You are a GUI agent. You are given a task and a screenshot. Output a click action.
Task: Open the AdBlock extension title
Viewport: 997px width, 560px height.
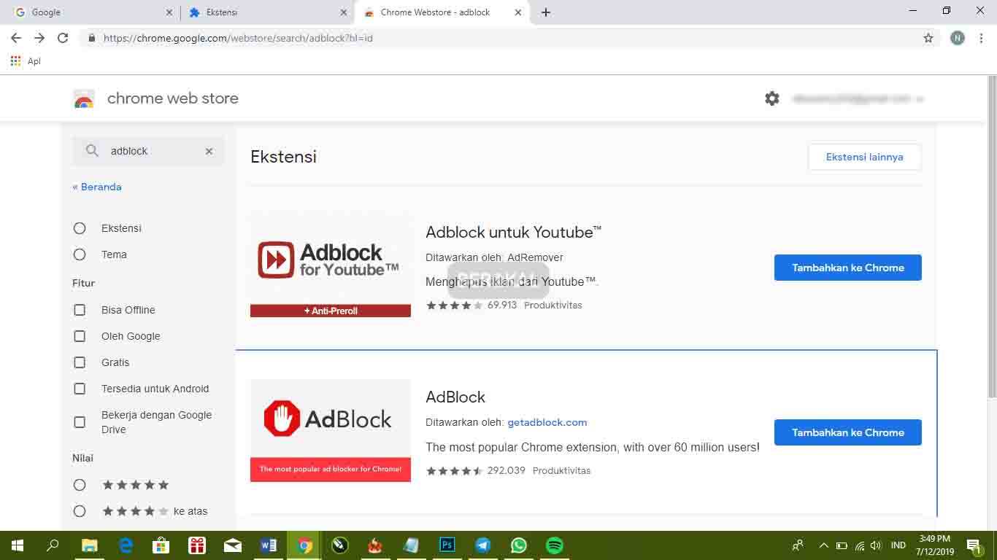[455, 397]
